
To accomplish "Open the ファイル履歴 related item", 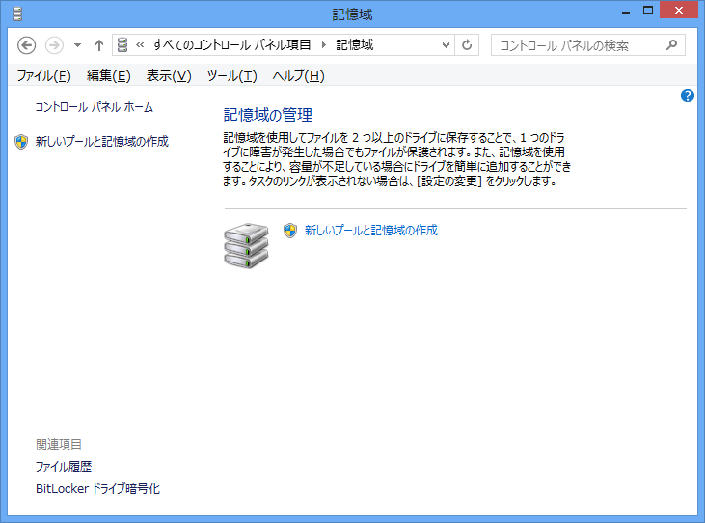I will (x=64, y=467).
